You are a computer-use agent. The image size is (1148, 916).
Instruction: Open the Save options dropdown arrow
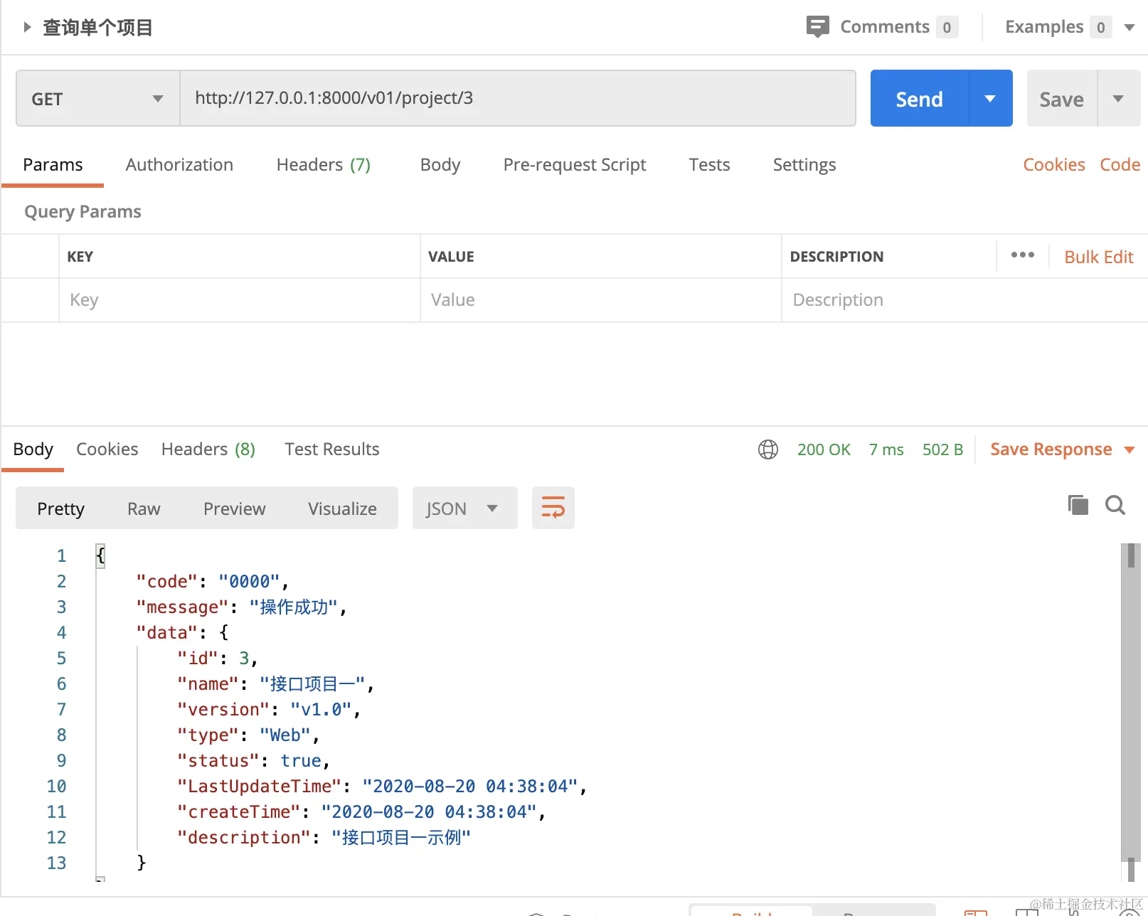coord(1118,99)
